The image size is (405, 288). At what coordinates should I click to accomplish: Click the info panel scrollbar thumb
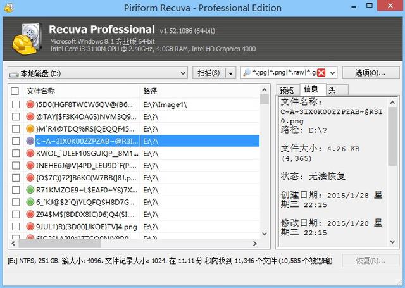pos(392,136)
